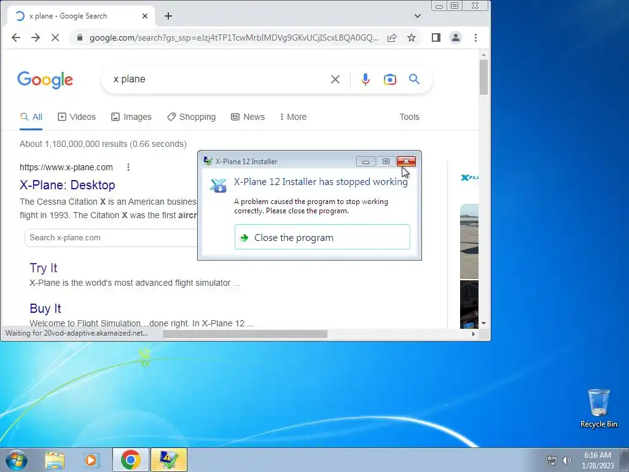Click the page scroll up arrow
The height and width of the screenshot is (472, 629).
coord(484,55)
